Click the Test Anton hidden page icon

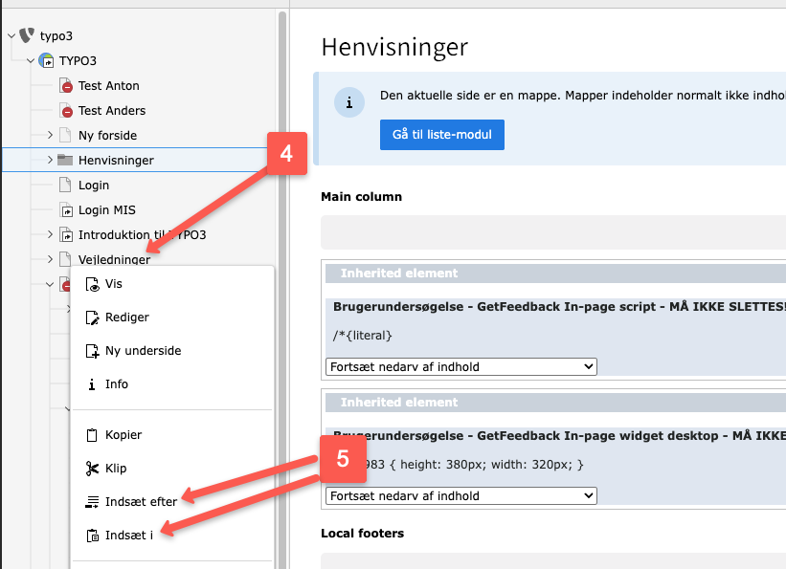(65, 86)
